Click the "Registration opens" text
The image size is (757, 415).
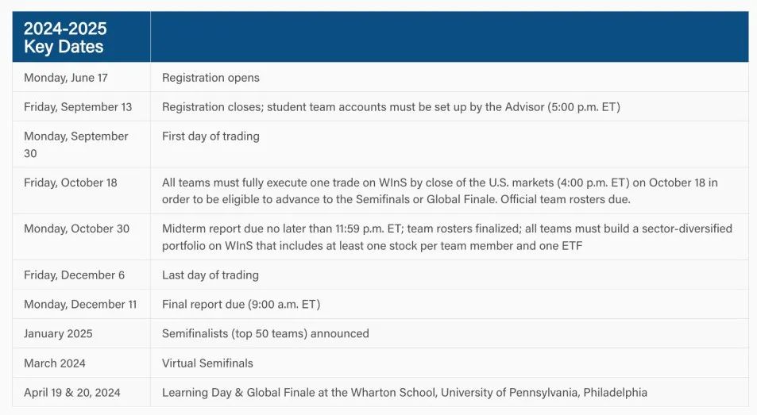pos(210,78)
